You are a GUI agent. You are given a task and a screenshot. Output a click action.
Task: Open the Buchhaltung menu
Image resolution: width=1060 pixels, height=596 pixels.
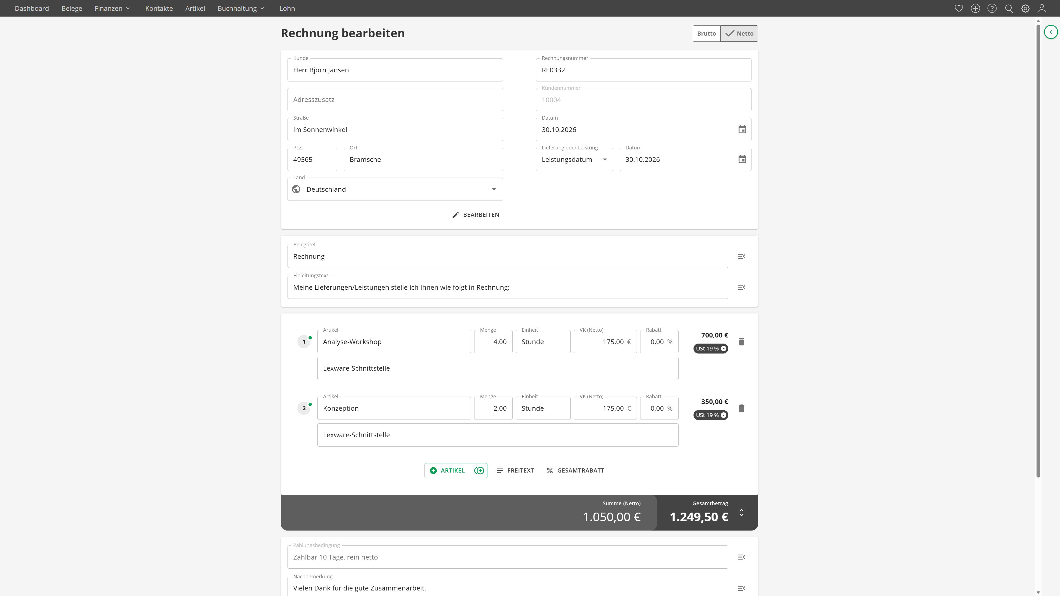[241, 8]
